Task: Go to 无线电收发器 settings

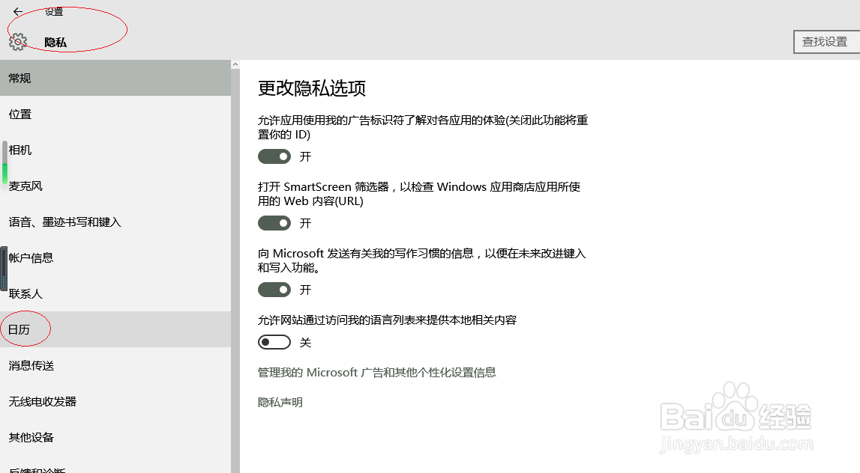Action: (x=115, y=401)
